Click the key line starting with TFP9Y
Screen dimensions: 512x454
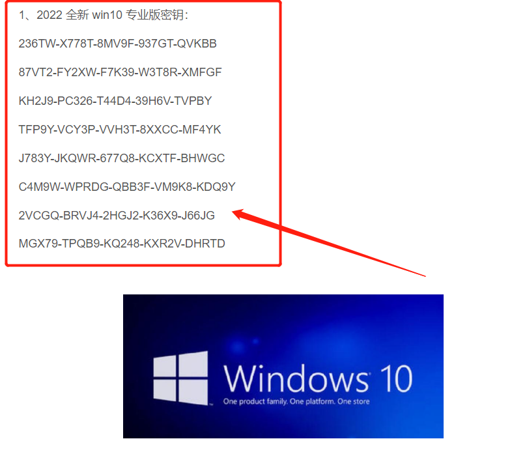pyautogui.click(x=120, y=130)
